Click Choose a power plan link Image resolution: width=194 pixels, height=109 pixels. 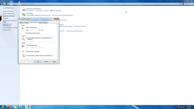tap(80, 26)
